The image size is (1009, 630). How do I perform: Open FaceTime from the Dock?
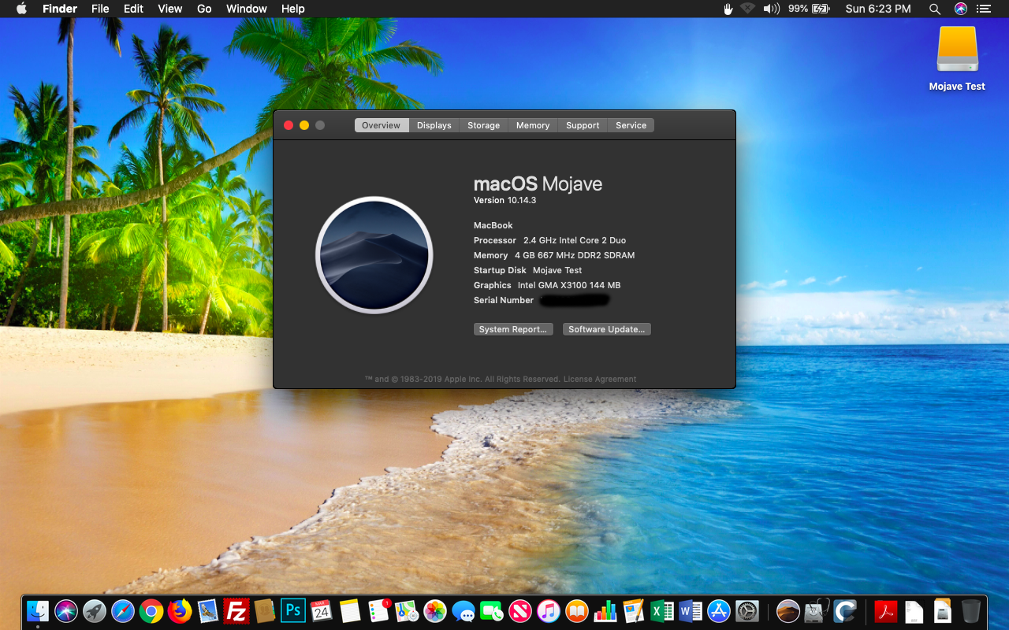click(x=492, y=611)
